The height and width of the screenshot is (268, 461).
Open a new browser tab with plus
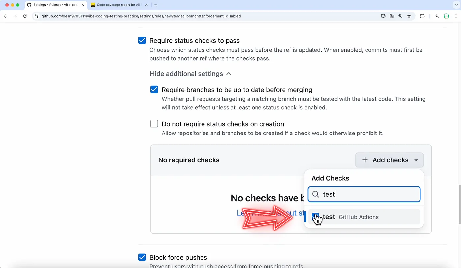point(156,5)
